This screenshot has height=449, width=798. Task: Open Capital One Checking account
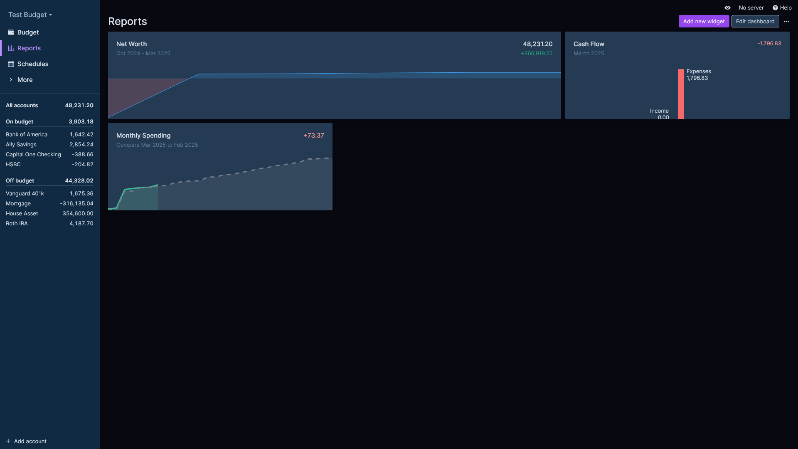click(x=49, y=155)
